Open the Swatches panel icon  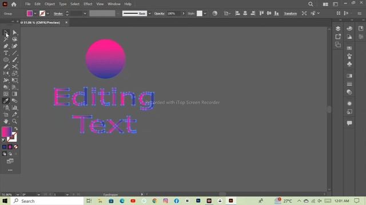tap(349, 48)
